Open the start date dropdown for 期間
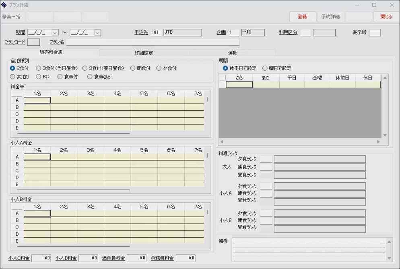The height and width of the screenshot is (269, 400). (55, 33)
